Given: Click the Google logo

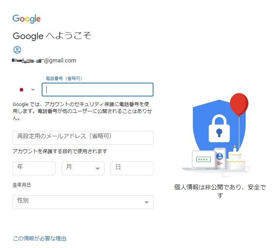Looking at the screenshot, I should point(26,19).
